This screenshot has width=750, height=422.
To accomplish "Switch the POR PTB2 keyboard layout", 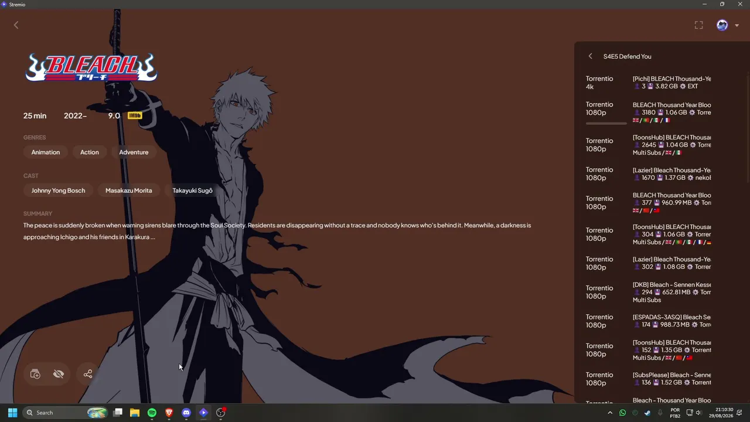I will [x=675, y=413].
